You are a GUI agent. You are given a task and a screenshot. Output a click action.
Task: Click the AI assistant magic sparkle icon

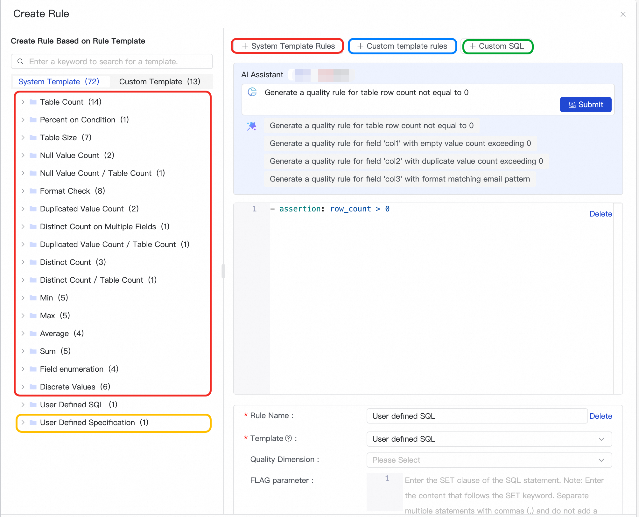[251, 126]
